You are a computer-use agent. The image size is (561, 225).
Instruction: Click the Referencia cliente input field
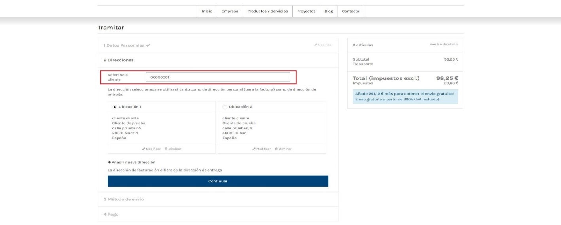[218, 77]
